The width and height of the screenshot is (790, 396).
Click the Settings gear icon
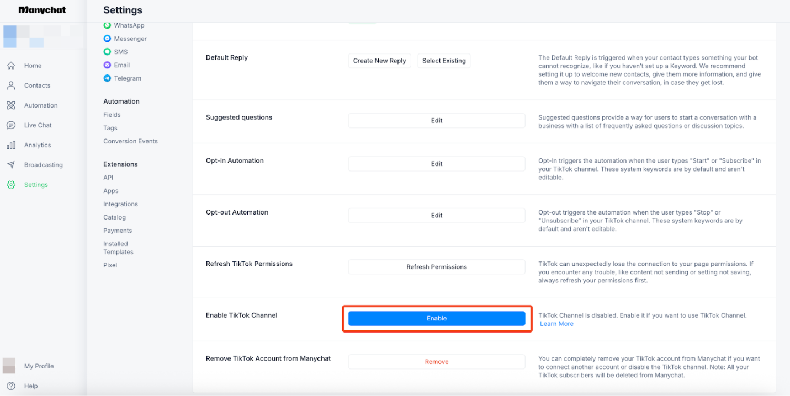pos(11,185)
